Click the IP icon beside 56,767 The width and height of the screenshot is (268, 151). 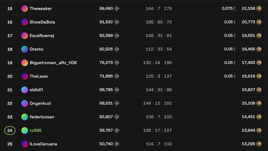click(117, 130)
